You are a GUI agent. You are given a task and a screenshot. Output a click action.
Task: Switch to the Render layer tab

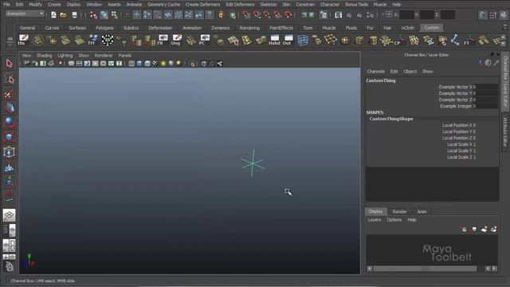tap(399, 212)
